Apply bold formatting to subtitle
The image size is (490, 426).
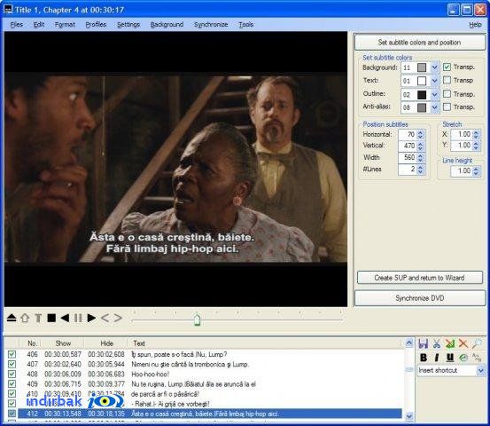click(x=424, y=357)
